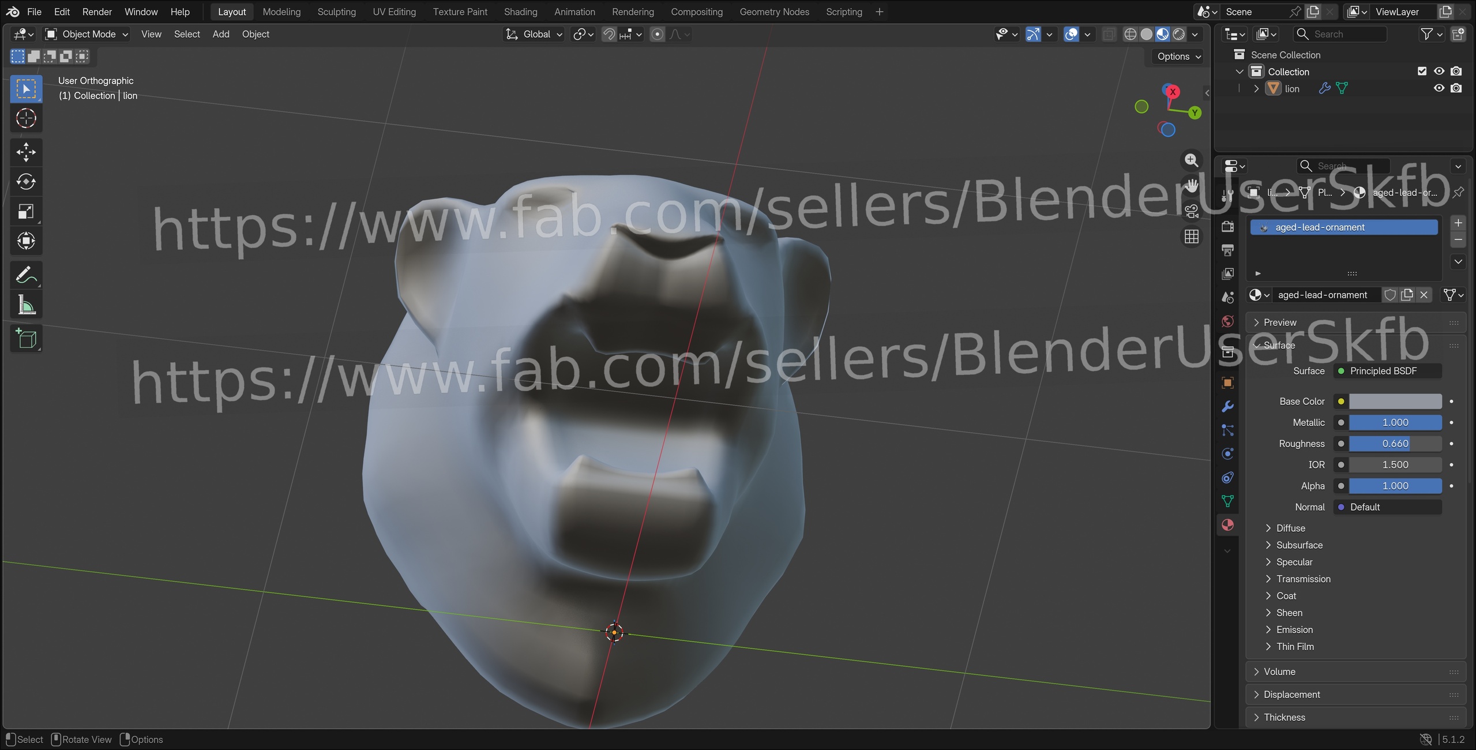1476x750 pixels.
Task: Open the View Layer properties tab
Action: (x=1227, y=273)
